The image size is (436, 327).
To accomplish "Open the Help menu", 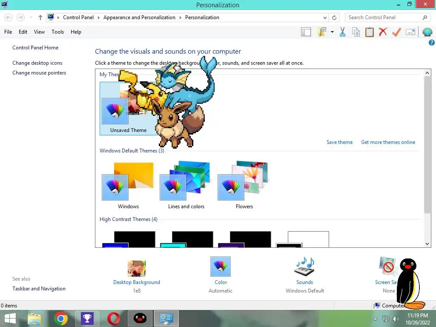I will tap(76, 32).
